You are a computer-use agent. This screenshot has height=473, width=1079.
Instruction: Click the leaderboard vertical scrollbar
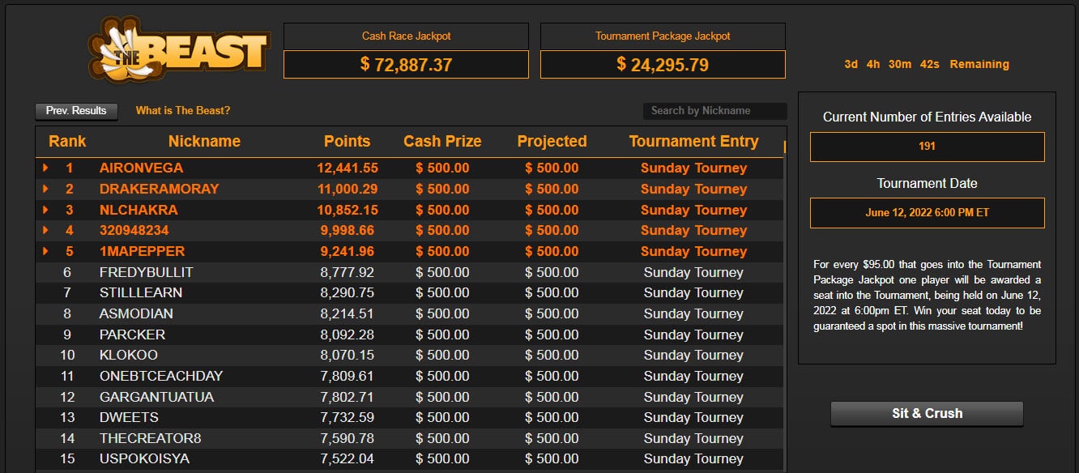tap(784, 308)
